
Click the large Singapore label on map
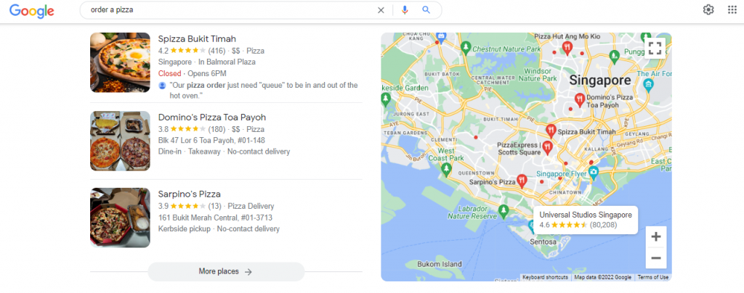pyautogui.click(x=600, y=80)
